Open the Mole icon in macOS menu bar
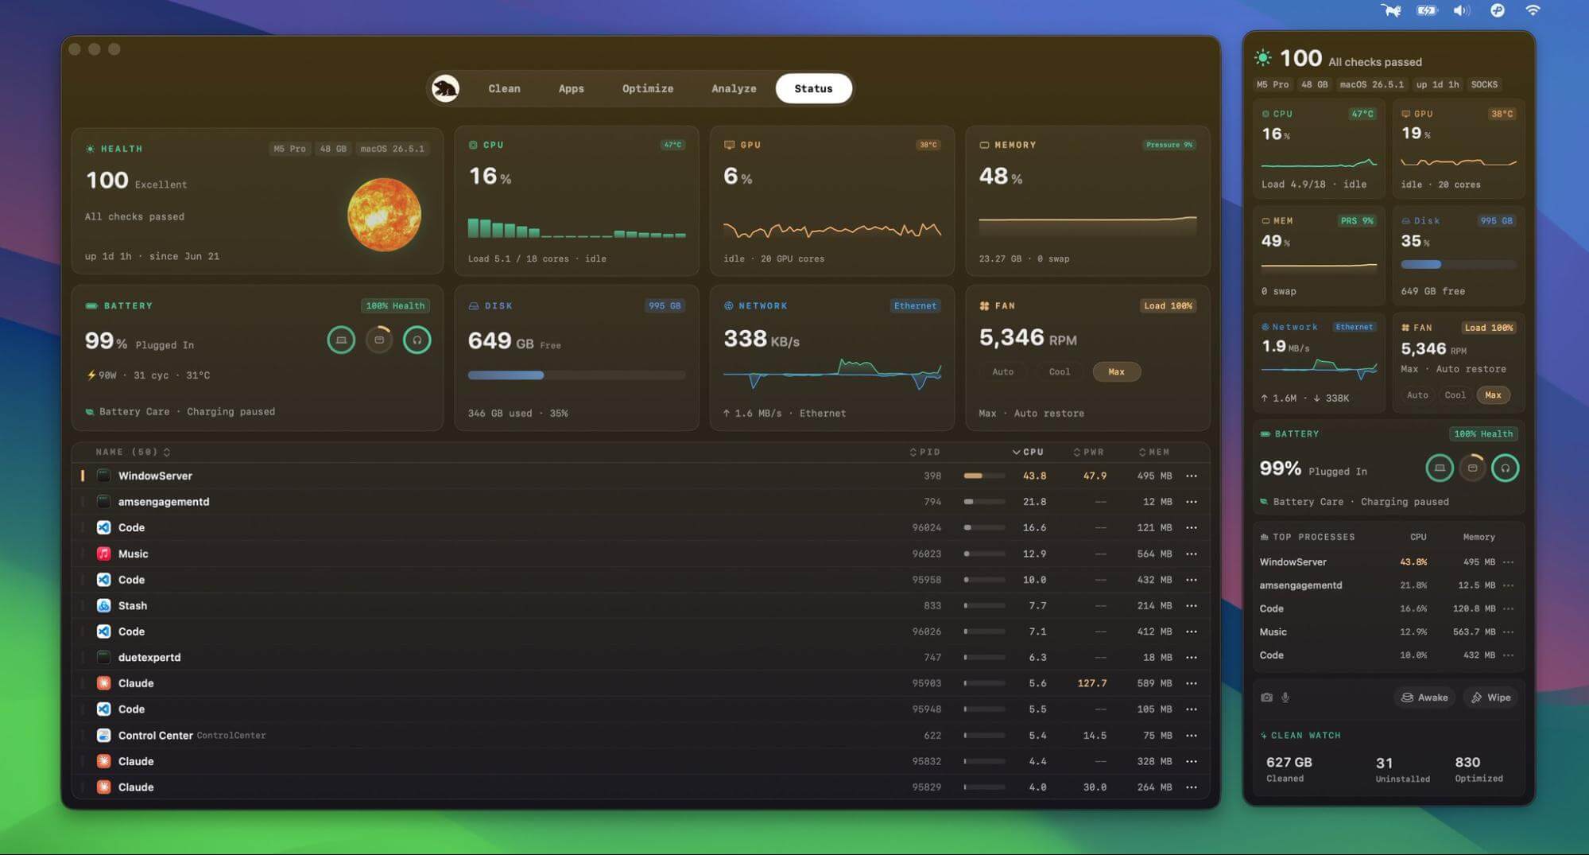The width and height of the screenshot is (1589, 855). coord(1390,10)
